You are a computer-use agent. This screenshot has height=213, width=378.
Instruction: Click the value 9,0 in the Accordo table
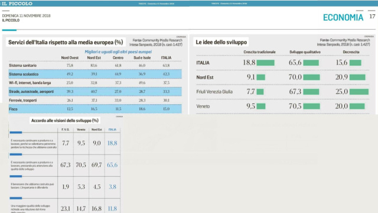tap(97, 143)
